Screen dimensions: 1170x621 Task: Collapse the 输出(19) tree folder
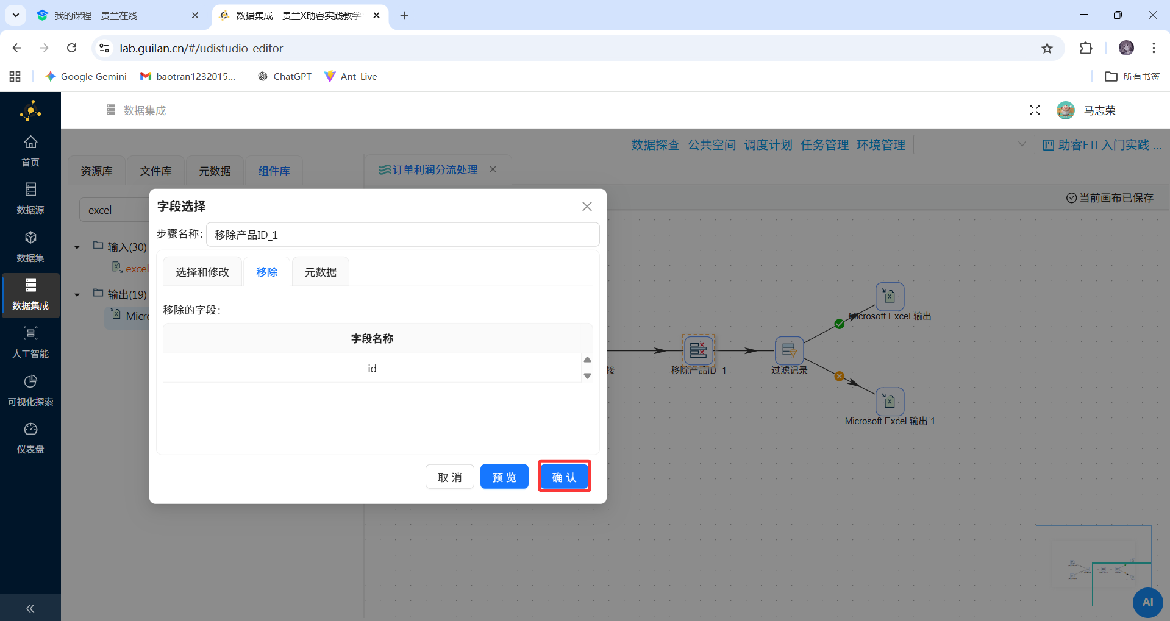pos(77,294)
